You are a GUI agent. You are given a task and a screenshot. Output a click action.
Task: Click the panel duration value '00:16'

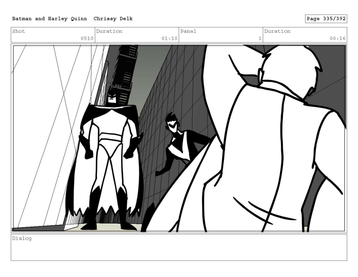[x=337, y=38]
